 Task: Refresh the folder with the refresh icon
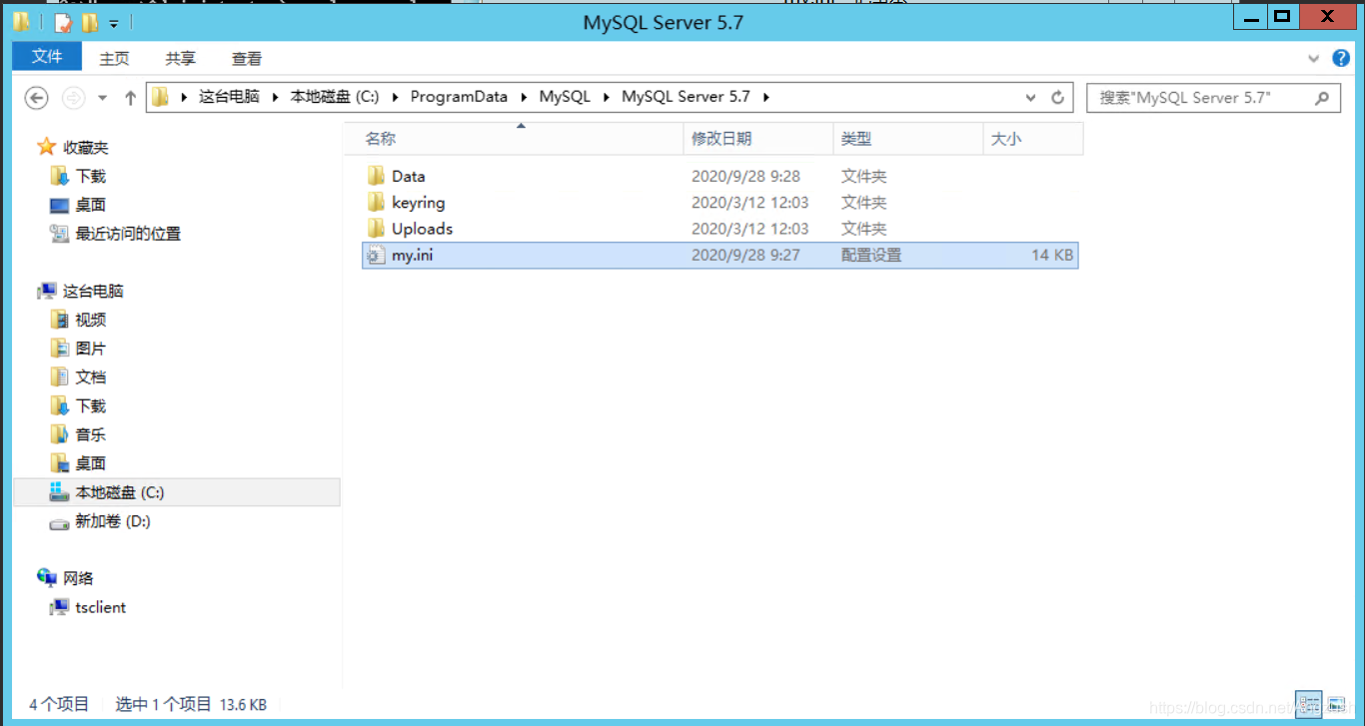1058,98
